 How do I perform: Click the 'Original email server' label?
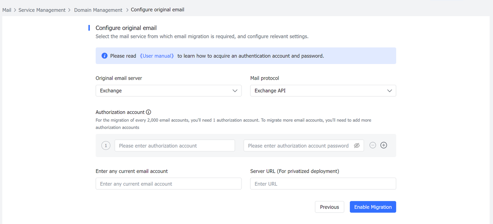(119, 78)
